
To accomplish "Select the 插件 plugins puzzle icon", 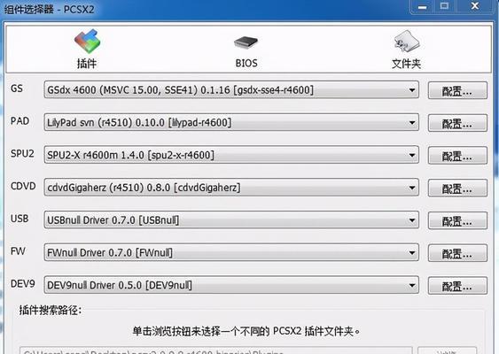I will point(87,41).
